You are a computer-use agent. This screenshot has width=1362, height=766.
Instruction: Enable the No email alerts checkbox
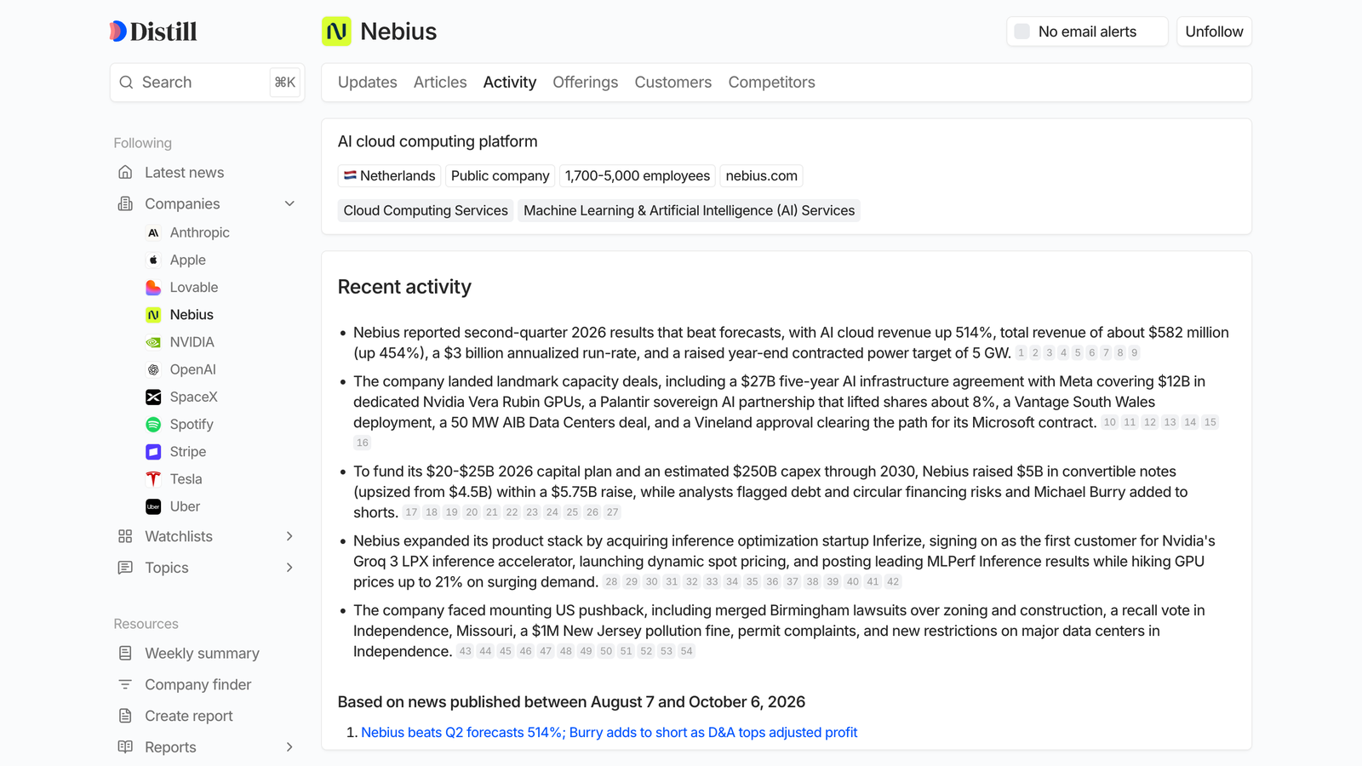pos(1022,31)
